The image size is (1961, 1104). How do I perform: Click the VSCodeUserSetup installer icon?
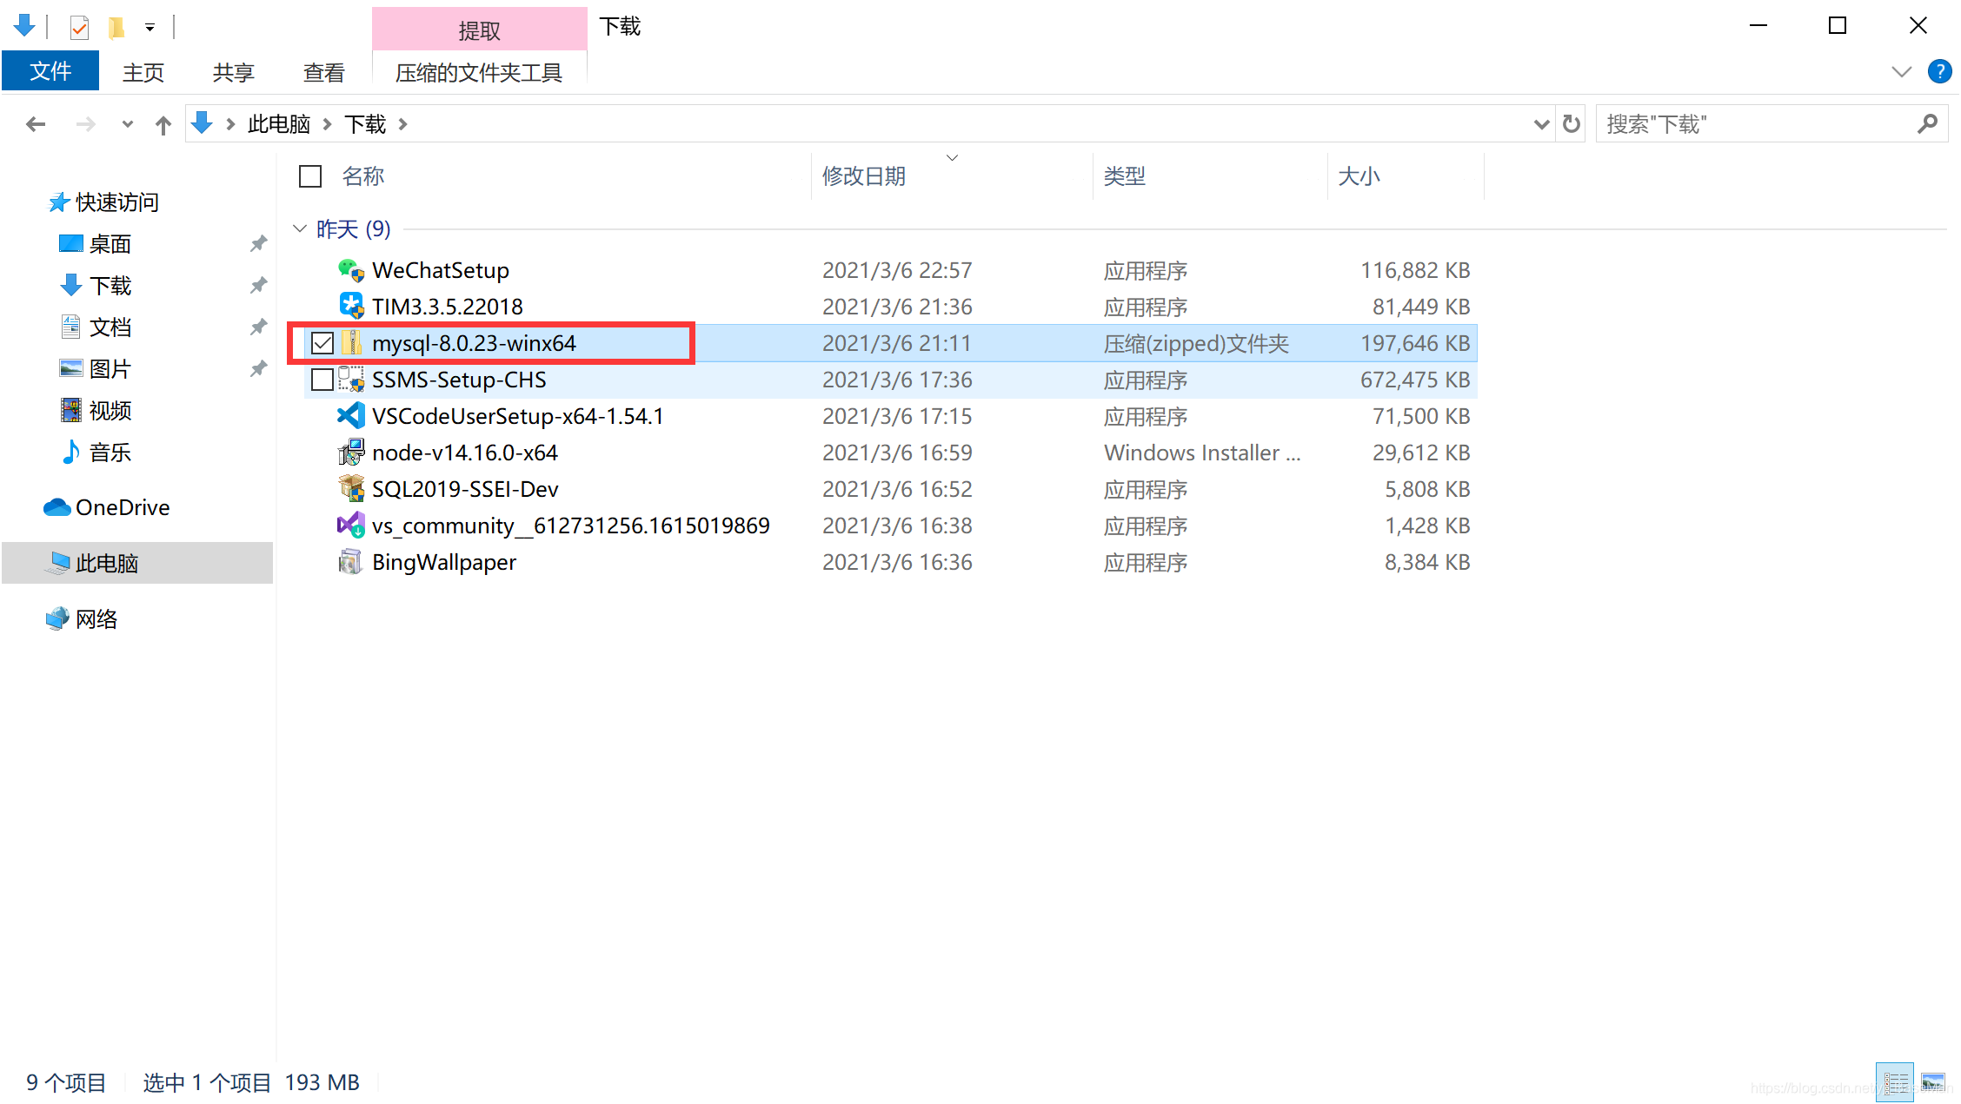click(x=350, y=416)
